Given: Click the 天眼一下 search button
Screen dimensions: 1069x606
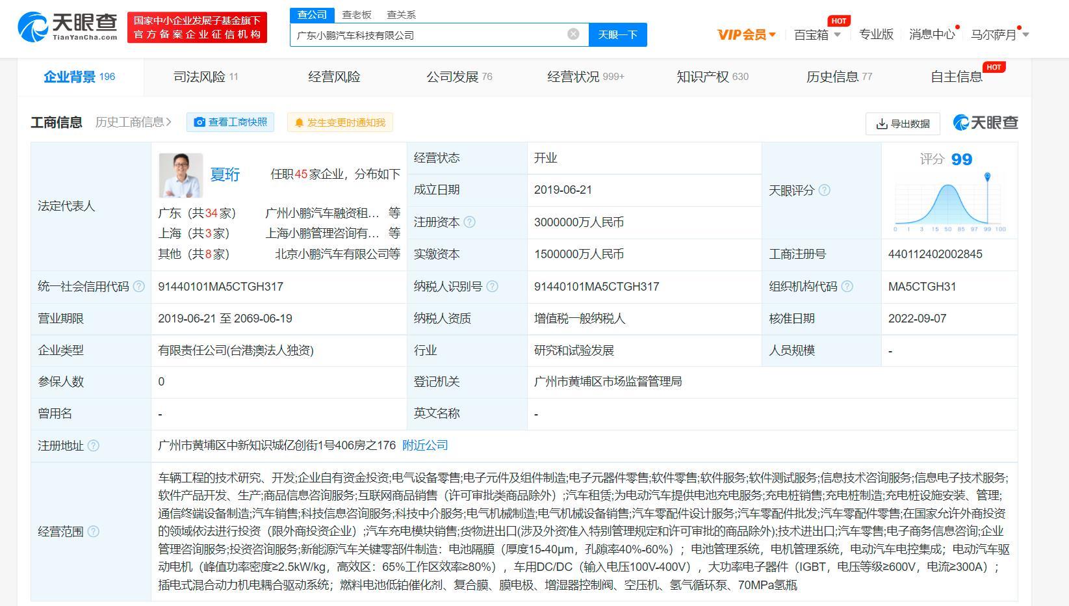Looking at the screenshot, I should click(617, 34).
